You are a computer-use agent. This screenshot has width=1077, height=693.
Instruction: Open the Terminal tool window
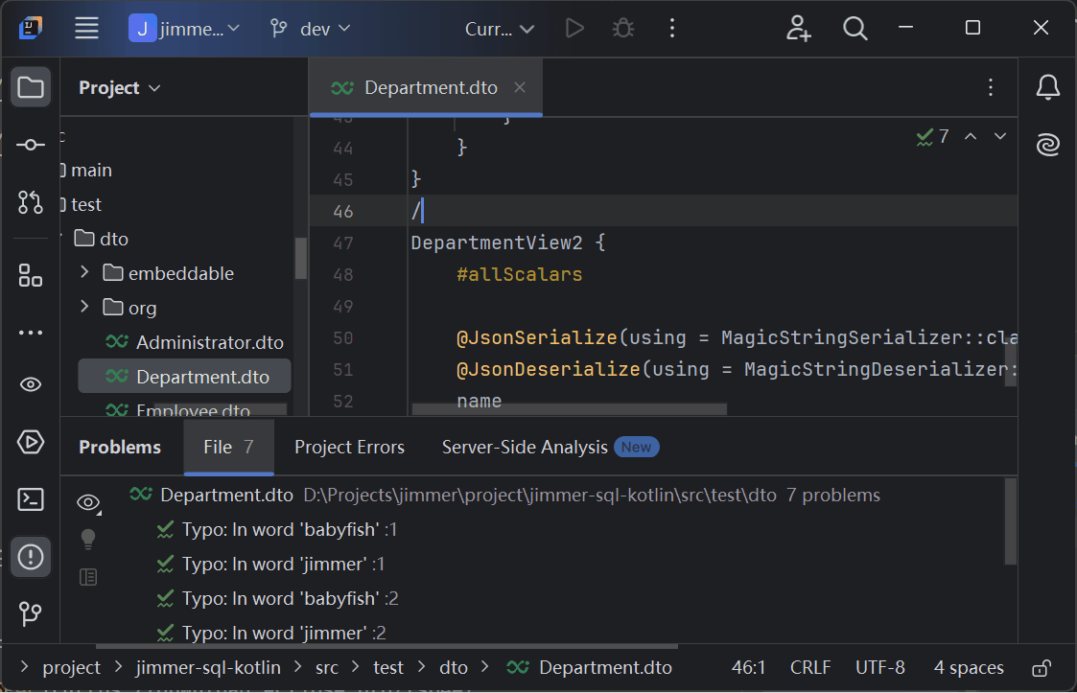tap(31, 499)
